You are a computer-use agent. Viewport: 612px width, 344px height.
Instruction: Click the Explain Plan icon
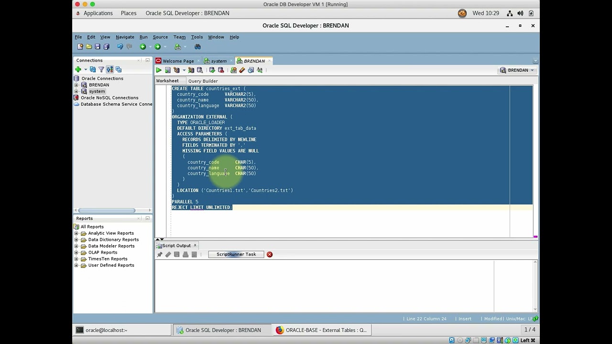(176, 70)
